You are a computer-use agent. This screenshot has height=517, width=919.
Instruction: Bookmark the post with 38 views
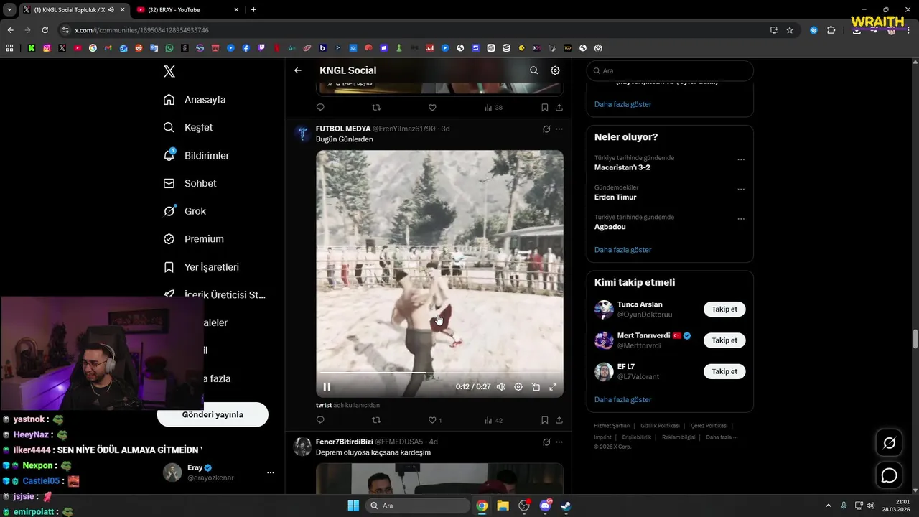545,107
